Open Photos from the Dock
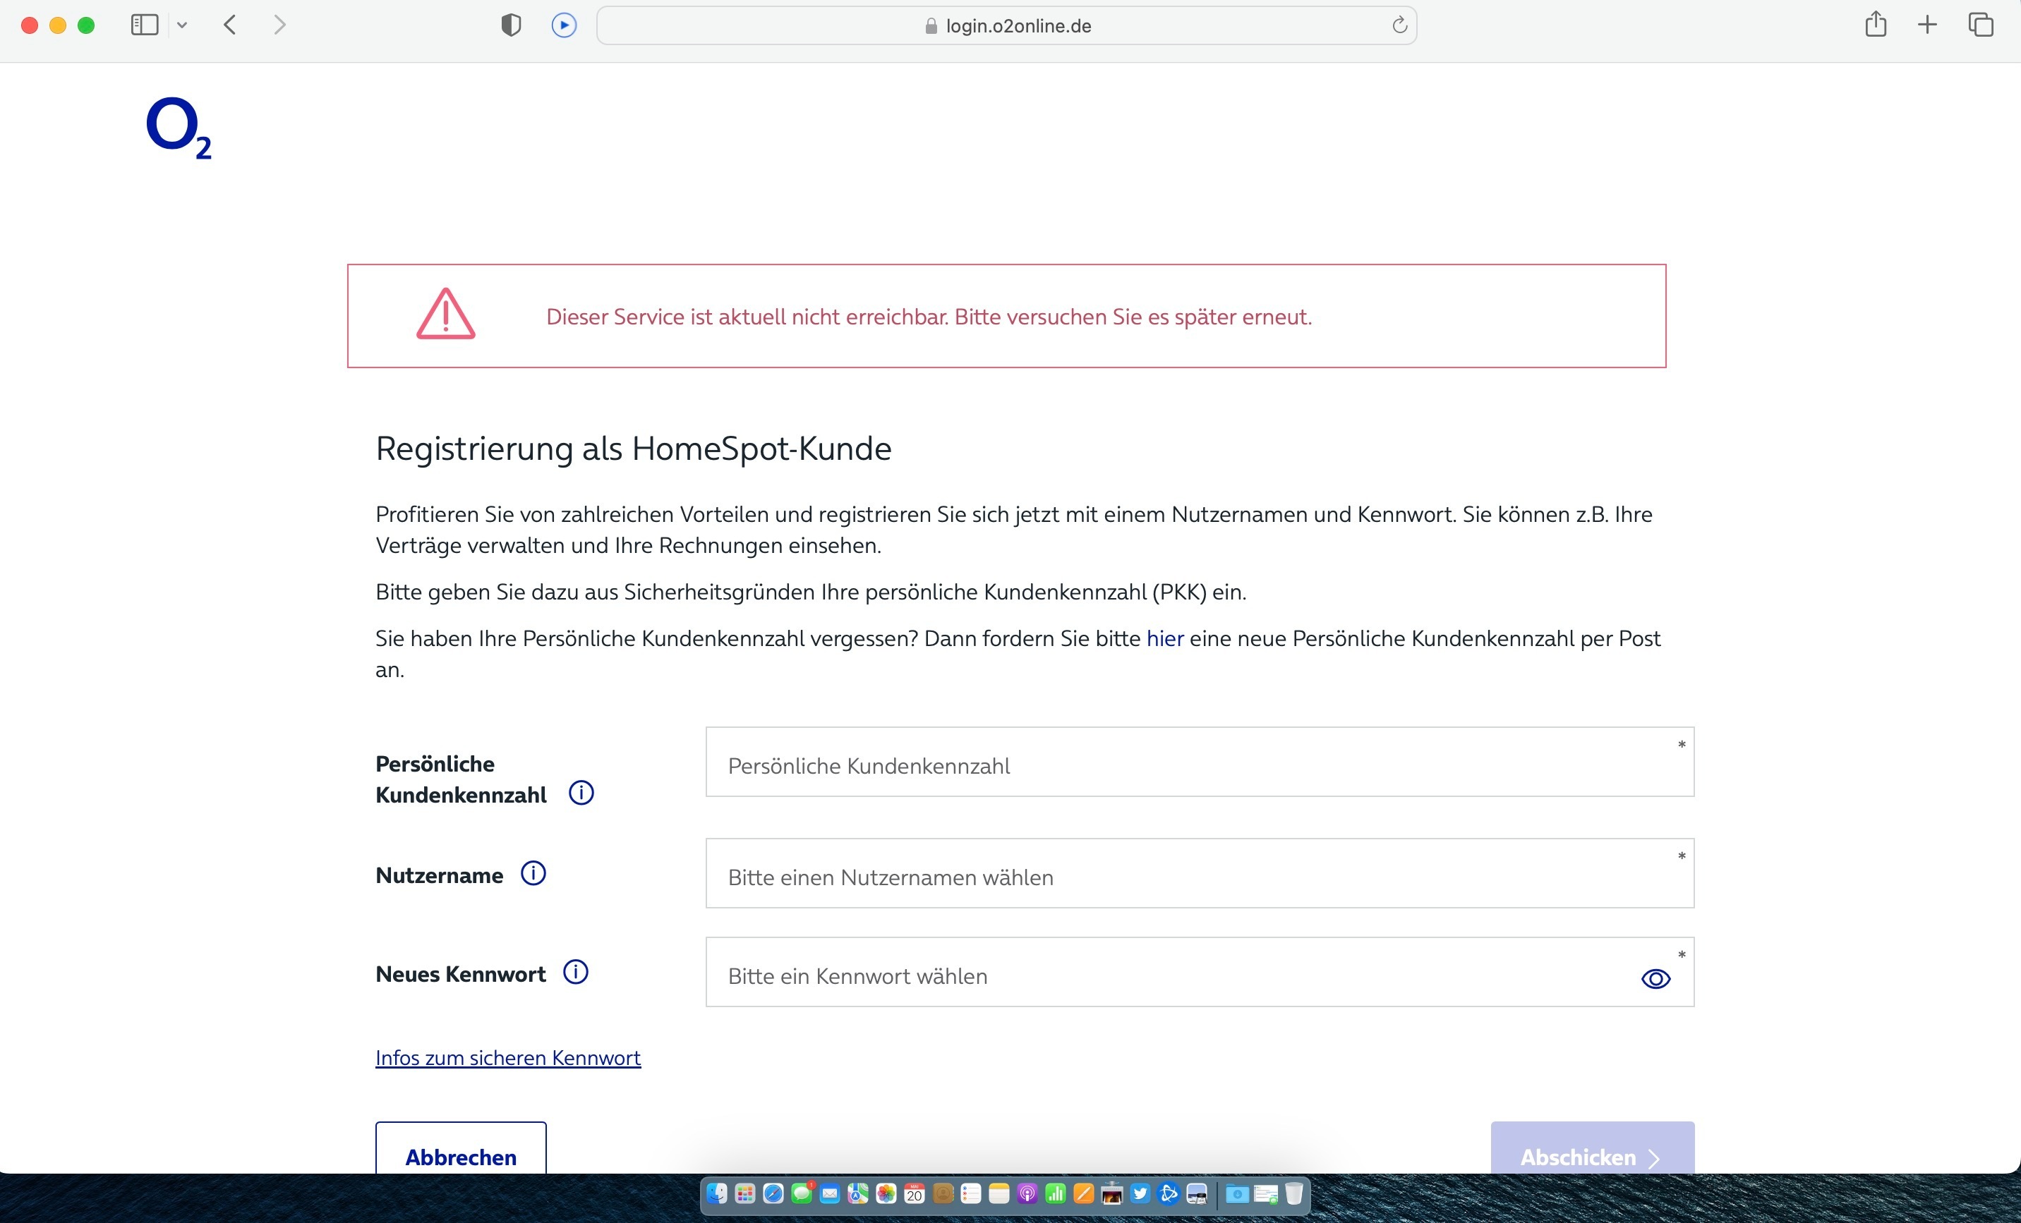Screen dimensions: 2021x1223 [x=886, y=1193]
